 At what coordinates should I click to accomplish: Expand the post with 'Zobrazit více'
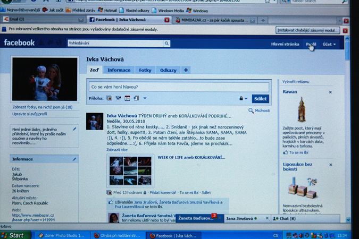(x=117, y=150)
